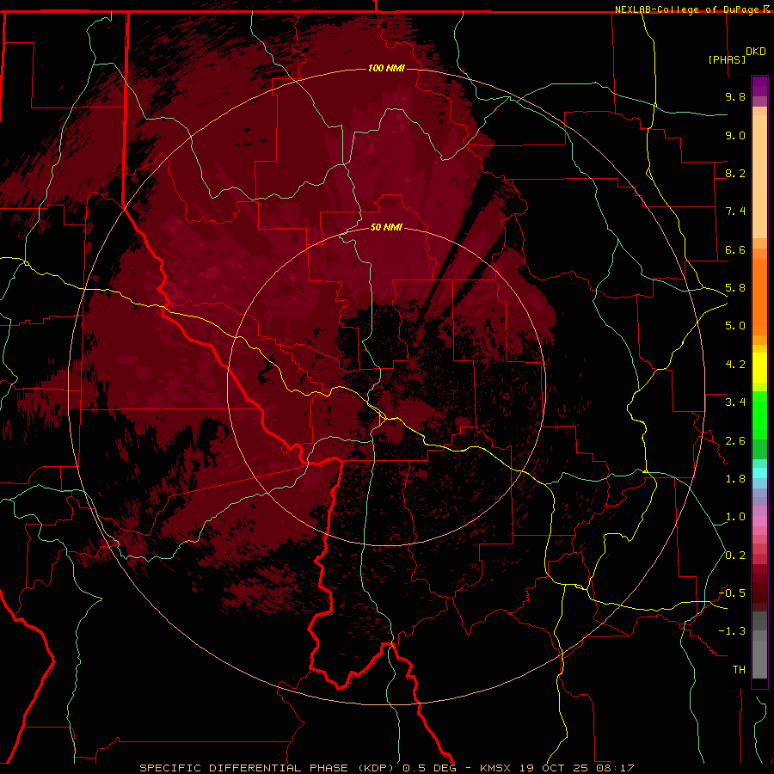Click the 4.2 color scale value
Image resolution: width=774 pixels, height=774 pixels.
click(x=735, y=365)
